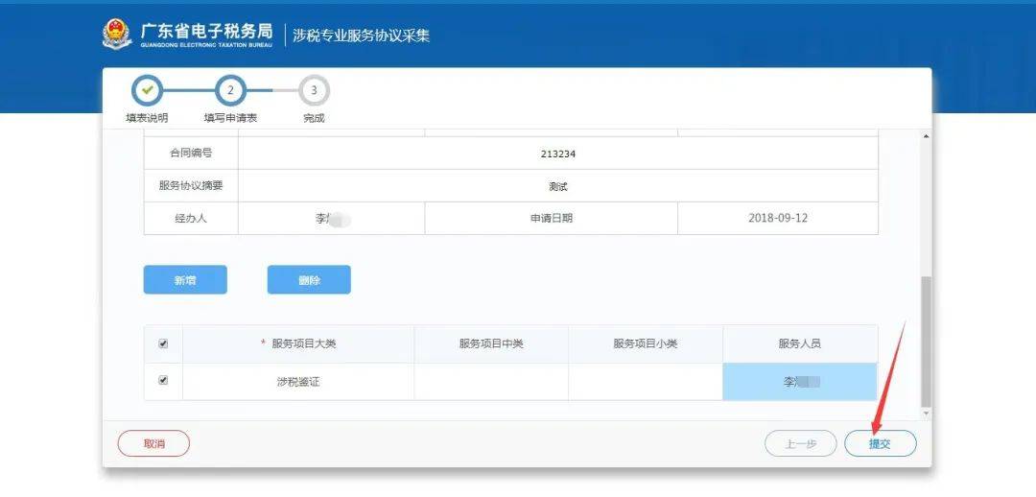Click the 新增 button

[x=185, y=279]
